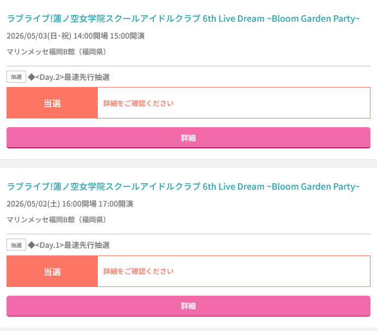Click the pink 詳細 button for Day.1

tap(188, 306)
